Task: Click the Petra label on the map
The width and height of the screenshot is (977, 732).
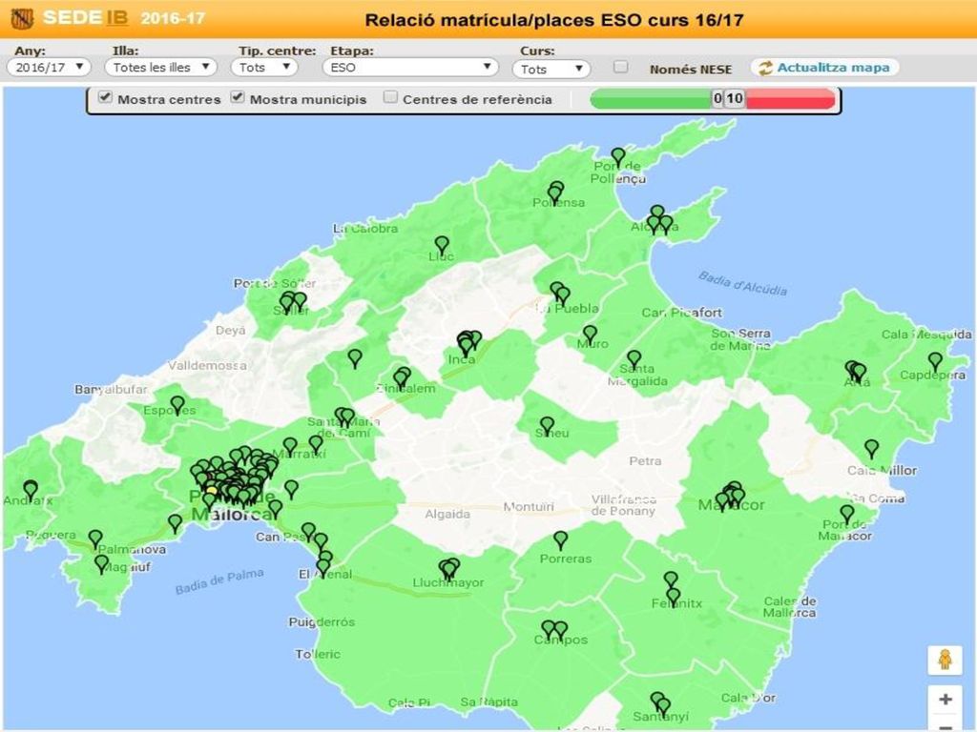Action: (645, 461)
